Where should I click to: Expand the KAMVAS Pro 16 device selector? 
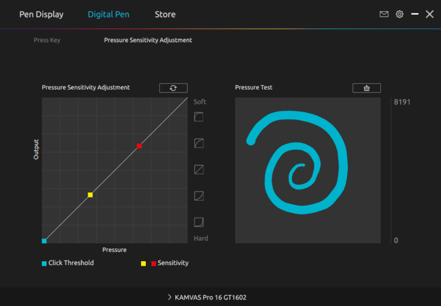[208, 297]
